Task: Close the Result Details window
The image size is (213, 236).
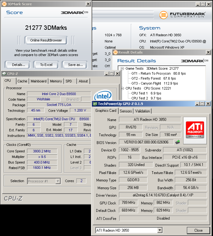Action: 208,52
